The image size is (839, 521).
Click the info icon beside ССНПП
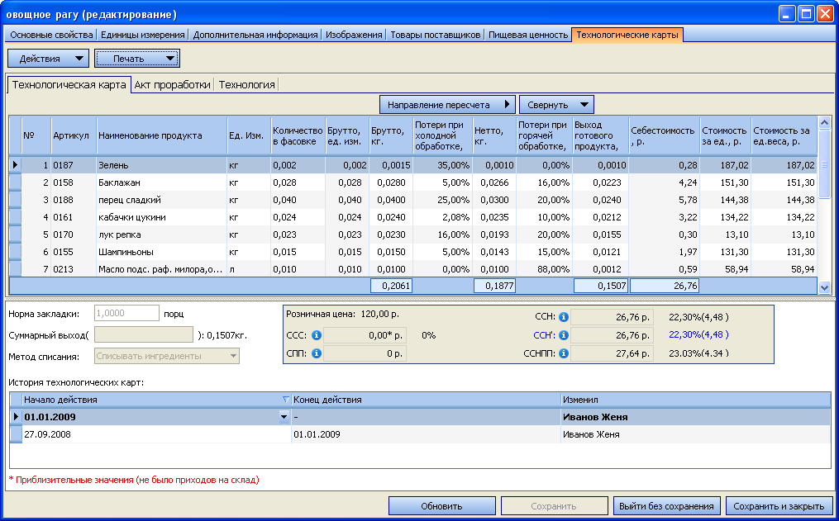pyautogui.click(x=564, y=353)
